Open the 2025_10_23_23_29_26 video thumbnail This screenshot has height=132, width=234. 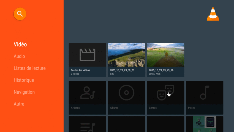click(165, 55)
